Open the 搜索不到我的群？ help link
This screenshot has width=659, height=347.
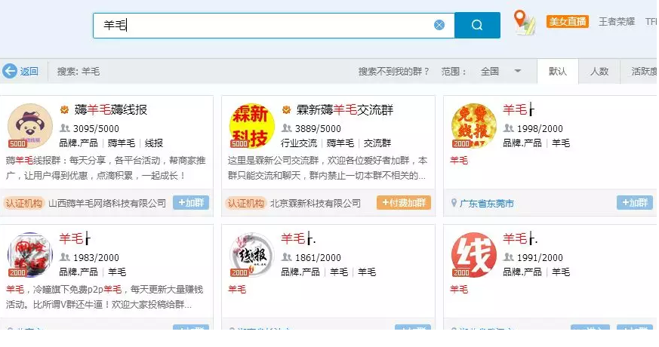point(394,72)
